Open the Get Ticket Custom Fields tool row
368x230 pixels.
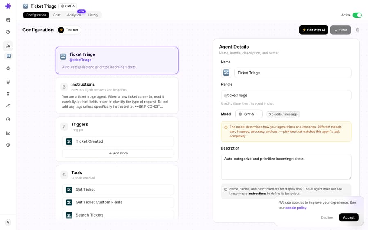click(118, 202)
